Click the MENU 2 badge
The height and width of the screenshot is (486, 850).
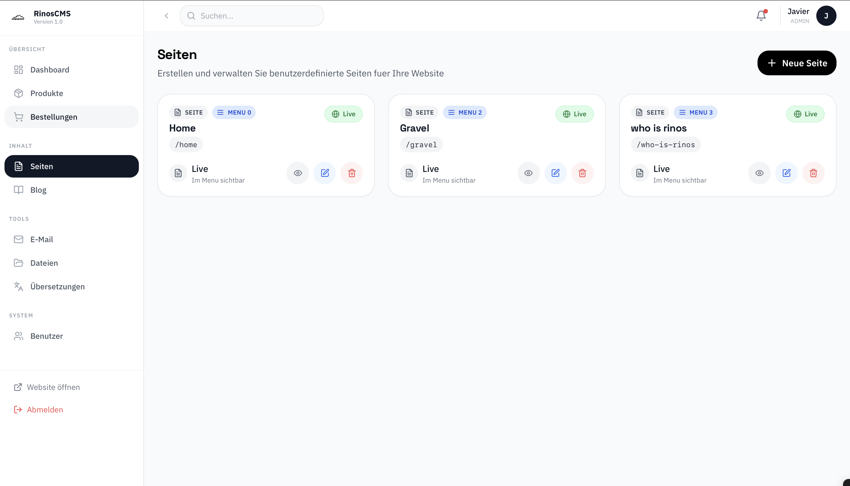point(465,112)
